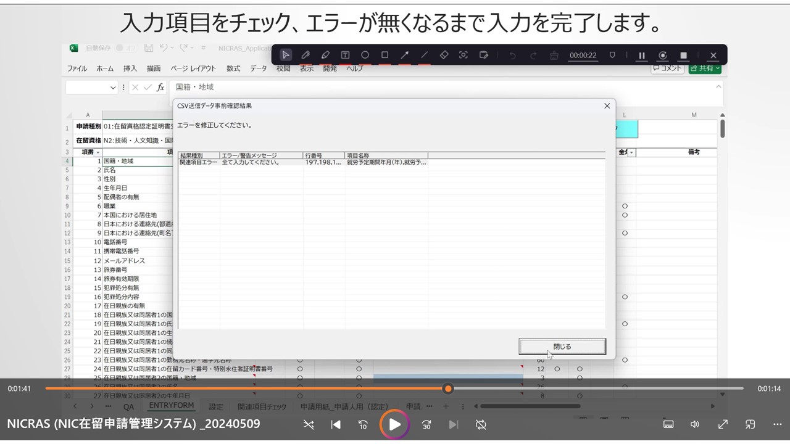Image resolution: width=790 pixels, height=444 pixels.
Task: Go to next track in player
Action: coord(454,424)
